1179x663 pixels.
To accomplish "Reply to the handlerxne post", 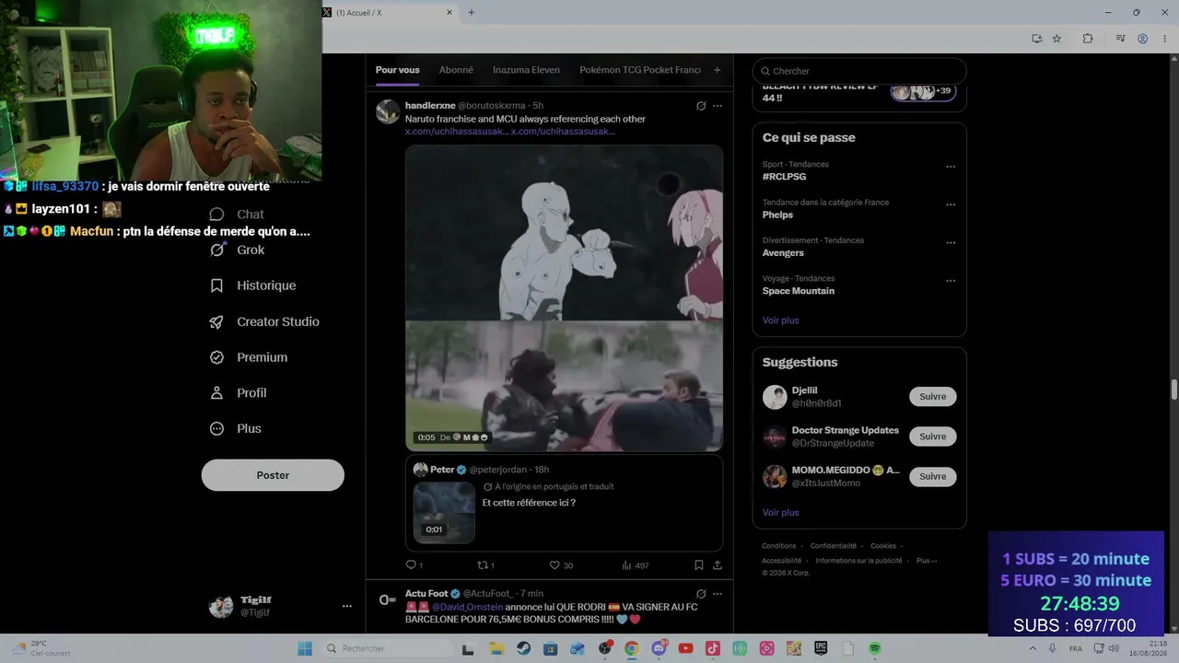I will tap(414, 565).
